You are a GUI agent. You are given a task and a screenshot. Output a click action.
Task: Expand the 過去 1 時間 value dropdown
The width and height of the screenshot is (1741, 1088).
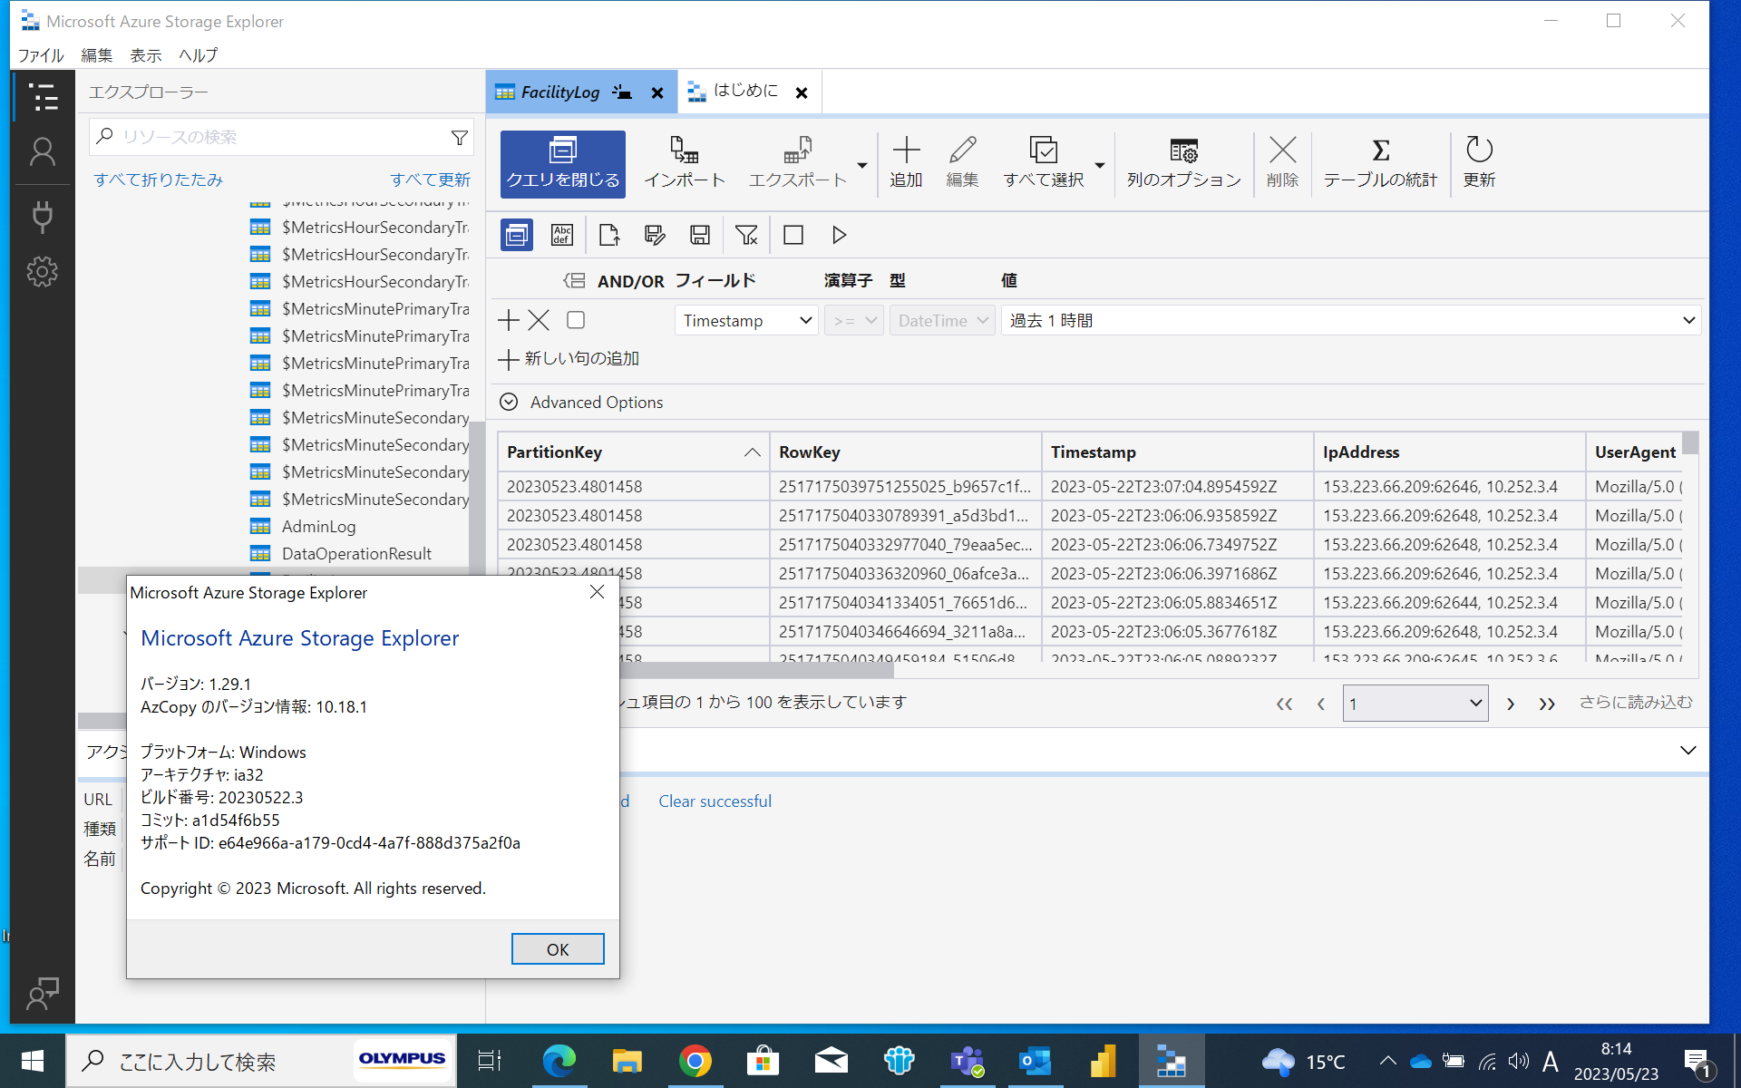pyautogui.click(x=1688, y=319)
